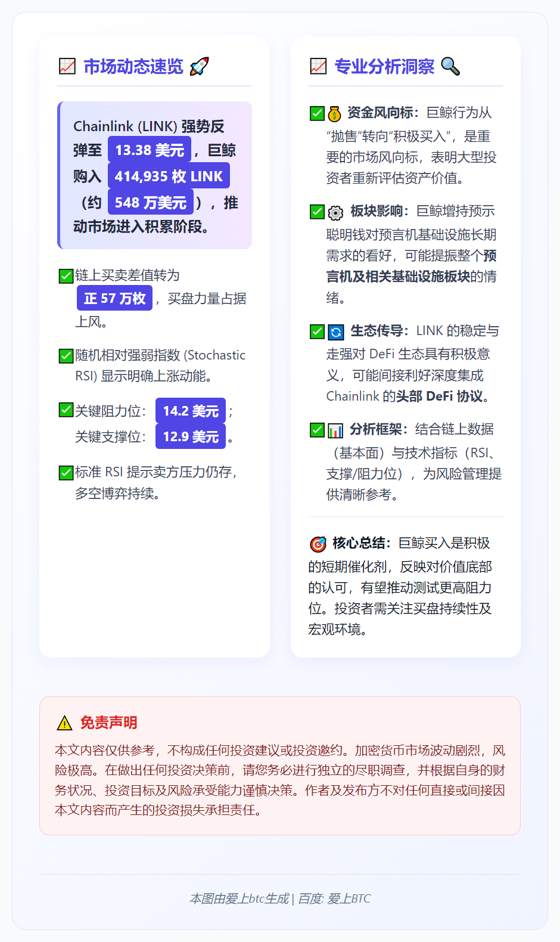Viewport: 560px width, 942px height.
Task: Click the target icon by 核心总结
Action: click(318, 544)
